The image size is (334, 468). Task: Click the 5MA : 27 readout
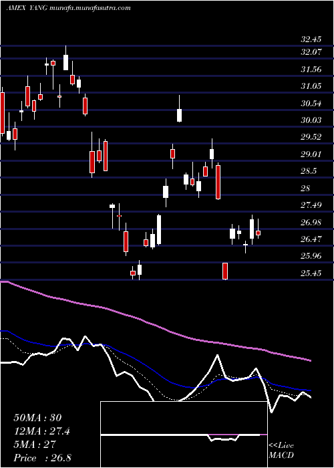[35, 444]
